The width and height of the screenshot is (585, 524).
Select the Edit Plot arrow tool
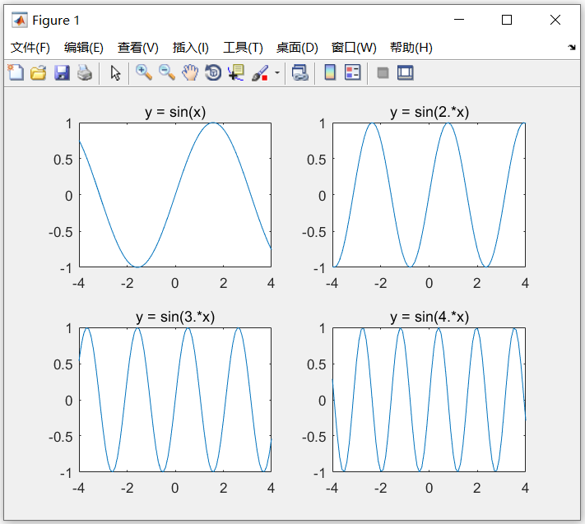pos(115,72)
